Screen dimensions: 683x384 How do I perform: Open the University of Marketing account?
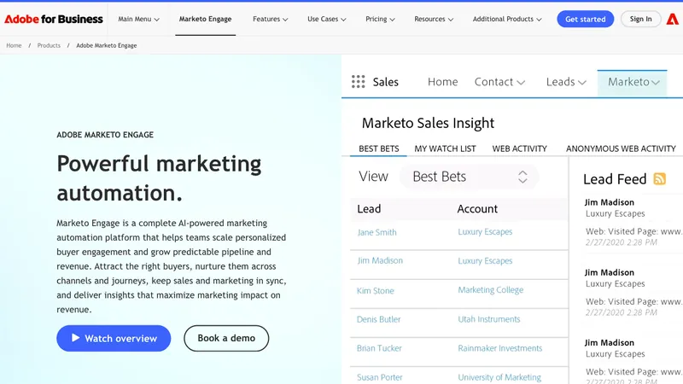pyautogui.click(x=499, y=377)
